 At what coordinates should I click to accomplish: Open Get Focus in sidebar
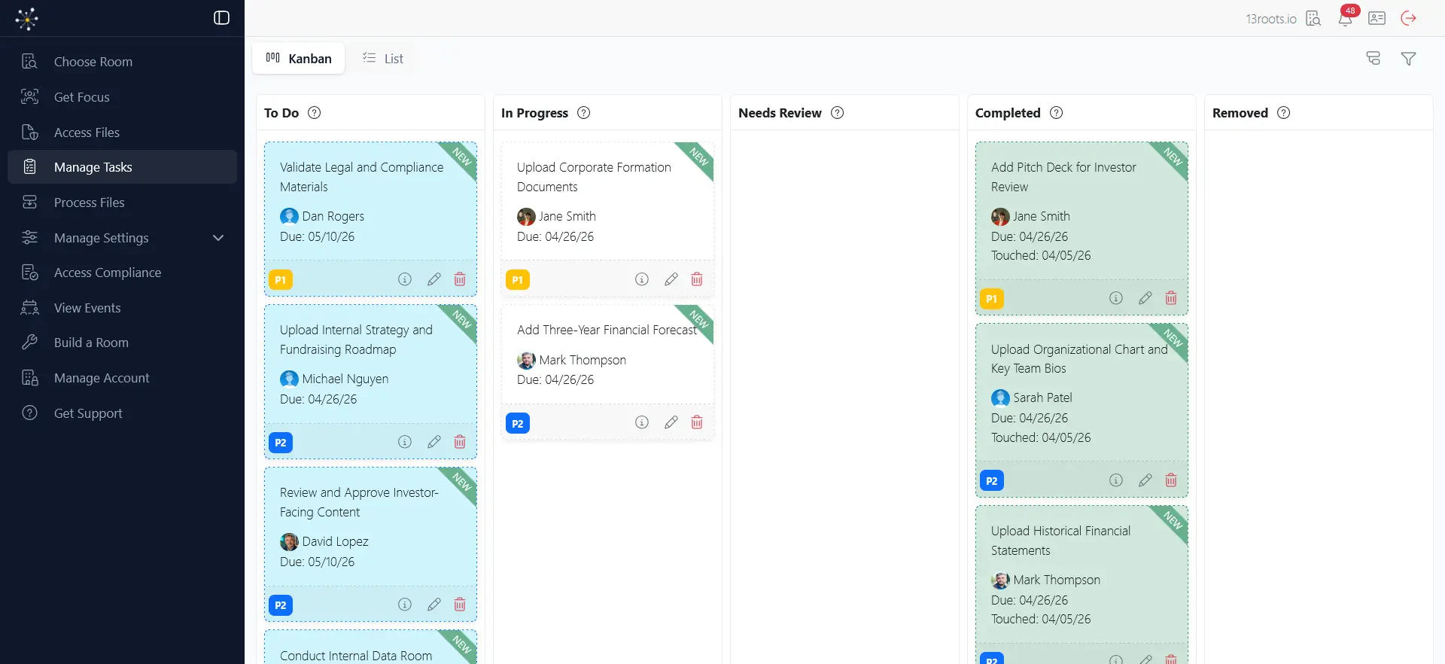pos(122,97)
